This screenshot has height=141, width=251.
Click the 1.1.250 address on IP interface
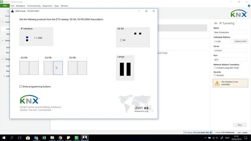(38, 38)
